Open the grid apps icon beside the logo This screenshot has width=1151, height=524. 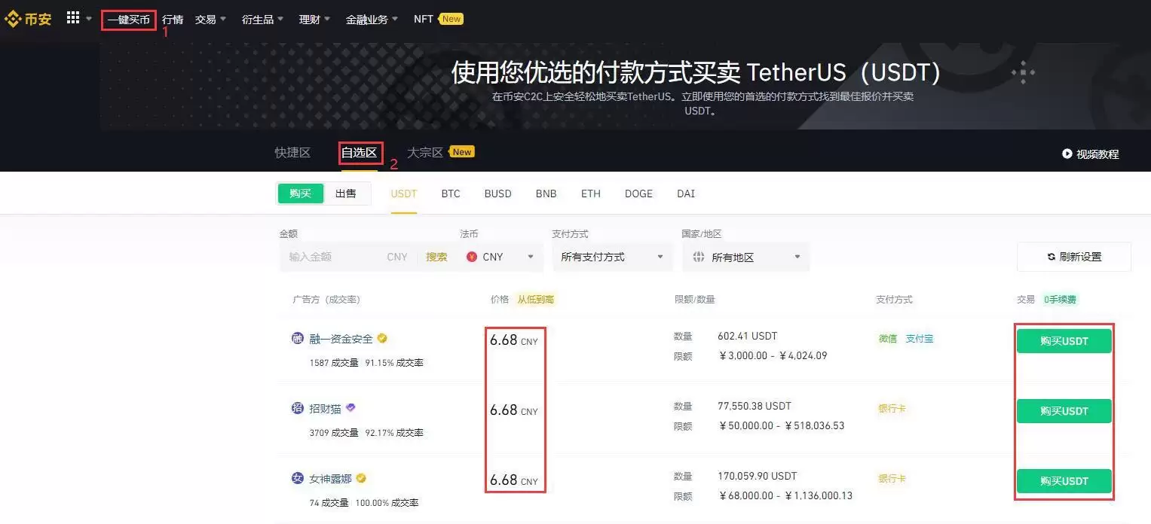[x=73, y=17]
